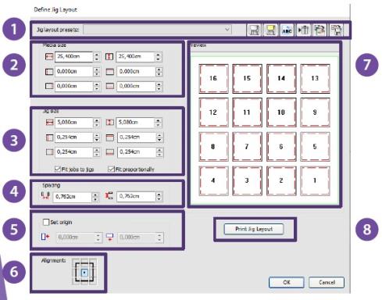Open the Jig layout presets dropdown
The height and width of the screenshot is (300, 382).
[x=157, y=30]
